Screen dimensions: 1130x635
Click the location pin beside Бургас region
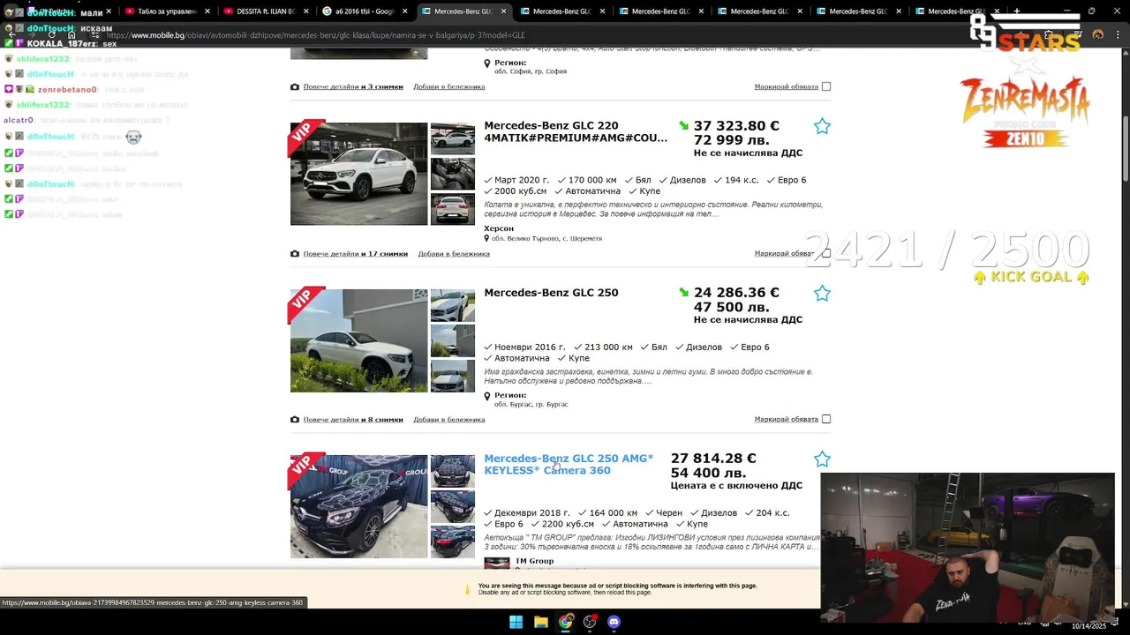[x=486, y=396]
